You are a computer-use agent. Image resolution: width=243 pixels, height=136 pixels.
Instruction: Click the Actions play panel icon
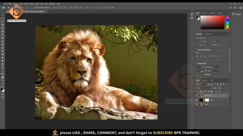tap(192, 18)
